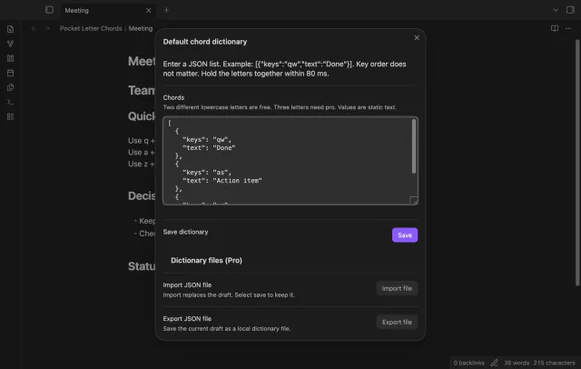Viewport: 581px width, 369px height.
Task: Click the "text": "Done" JSON line
Action: [209, 147]
